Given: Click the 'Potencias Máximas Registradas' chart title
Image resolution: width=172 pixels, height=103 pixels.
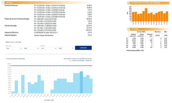Looking at the screenshot, I should point(16,59).
